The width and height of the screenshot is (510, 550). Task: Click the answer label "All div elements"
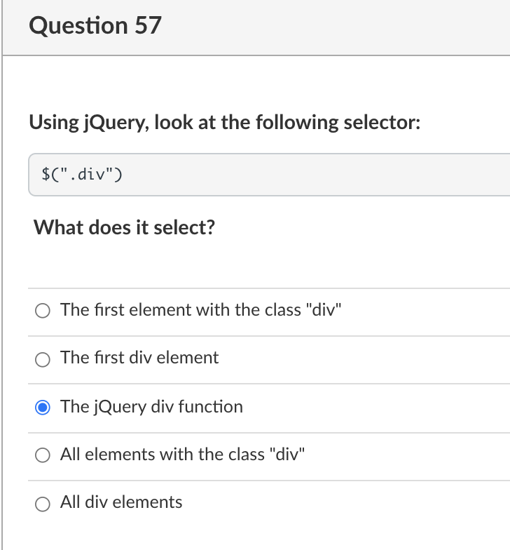(121, 502)
